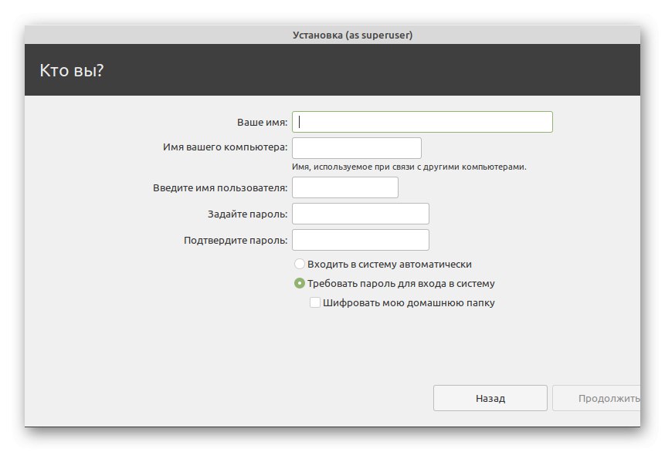The width and height of the screenshot is (665, 452).
Task: Click the computer name hint text
Action: [x=409, y=167]
